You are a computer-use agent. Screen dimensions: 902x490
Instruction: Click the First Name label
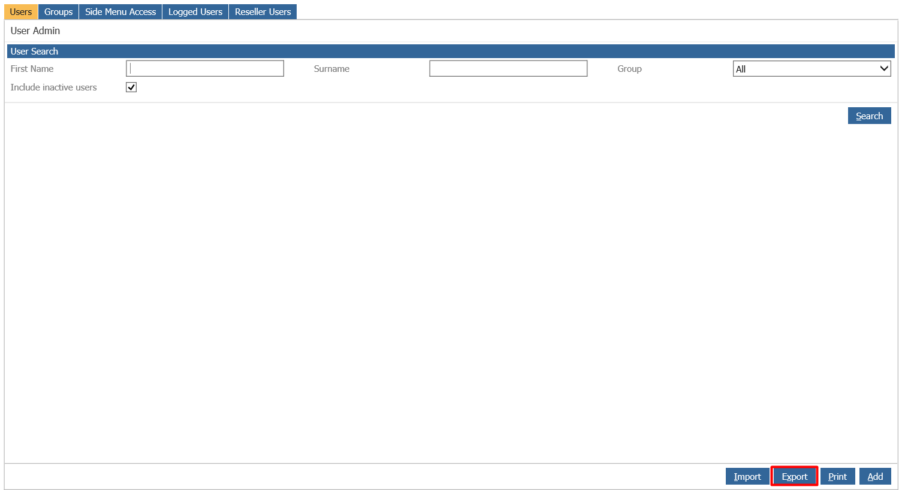32,69
